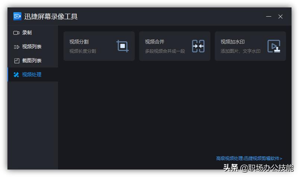Open the 录制 sidebar tab

(x=33, y=32)
